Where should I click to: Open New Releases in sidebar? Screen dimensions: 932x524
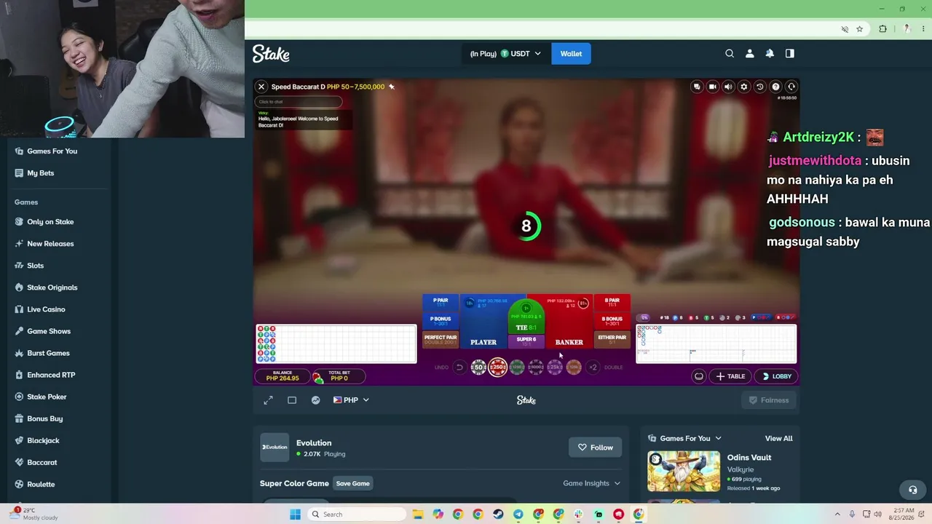tap(50, 244)
